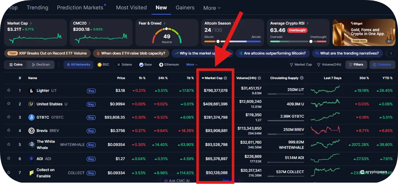Click Market Cap column info icon

[x=225, y=78]
